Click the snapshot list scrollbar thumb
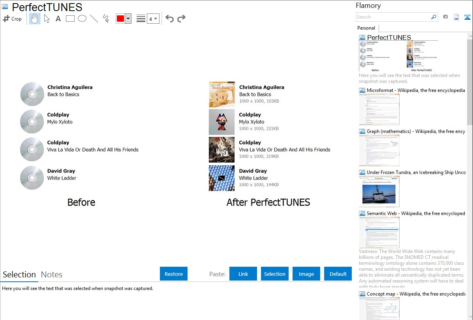473x320 pixels. pyautogui.click(x=470, y=81)
